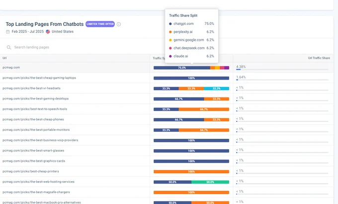Click the 75.0% blue segment of pcmag.com bar
Image resolution: width=338 pixels, height=204 pixels.
click(182, 68)
